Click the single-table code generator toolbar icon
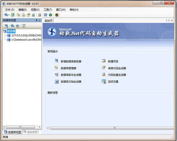Image resolution: width=177 pixels, height=141 pixels. point(28,15)
